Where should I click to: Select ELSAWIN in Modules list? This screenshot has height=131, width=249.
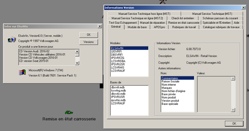(x=129, y=48)
